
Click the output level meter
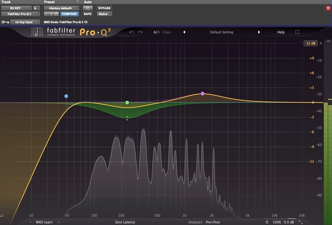click(x=328, y=131)
